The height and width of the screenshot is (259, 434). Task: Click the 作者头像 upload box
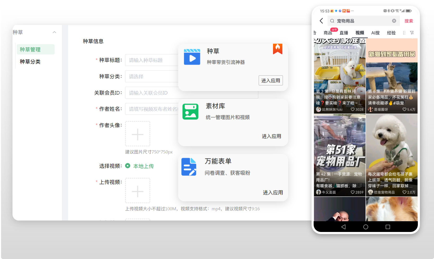[x=138, y=134]
